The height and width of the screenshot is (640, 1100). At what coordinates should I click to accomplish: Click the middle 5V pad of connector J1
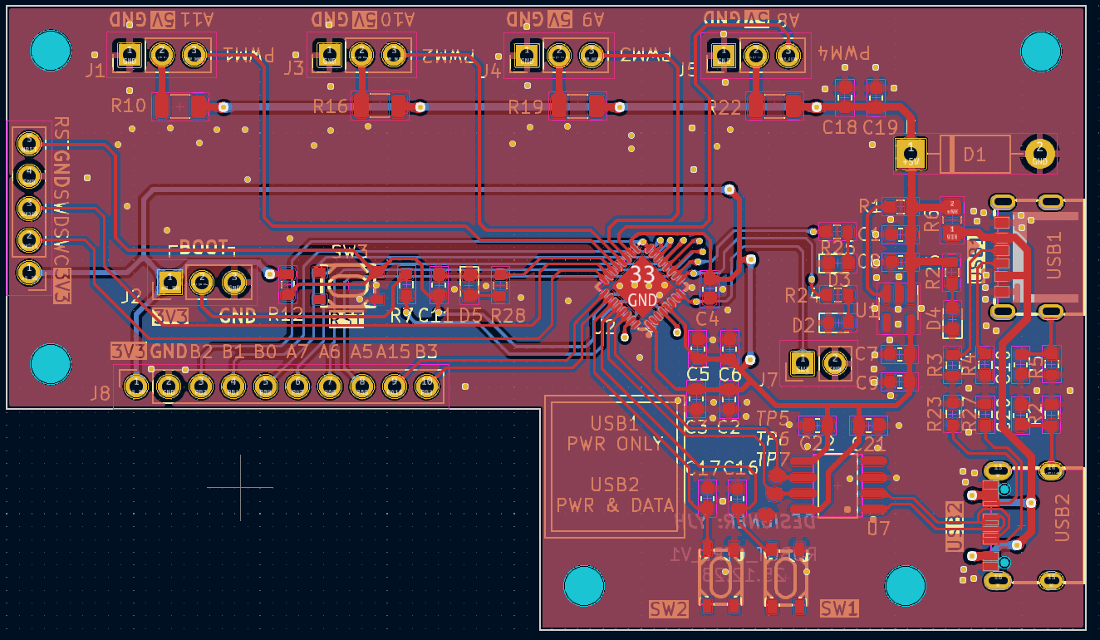tap(162, 56)
